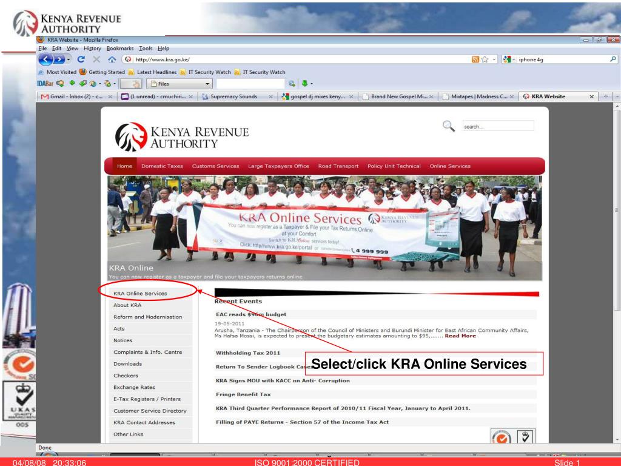The image size is (621, 466).
Task: Click the IDABar logo
Action: tap(45, 84)
